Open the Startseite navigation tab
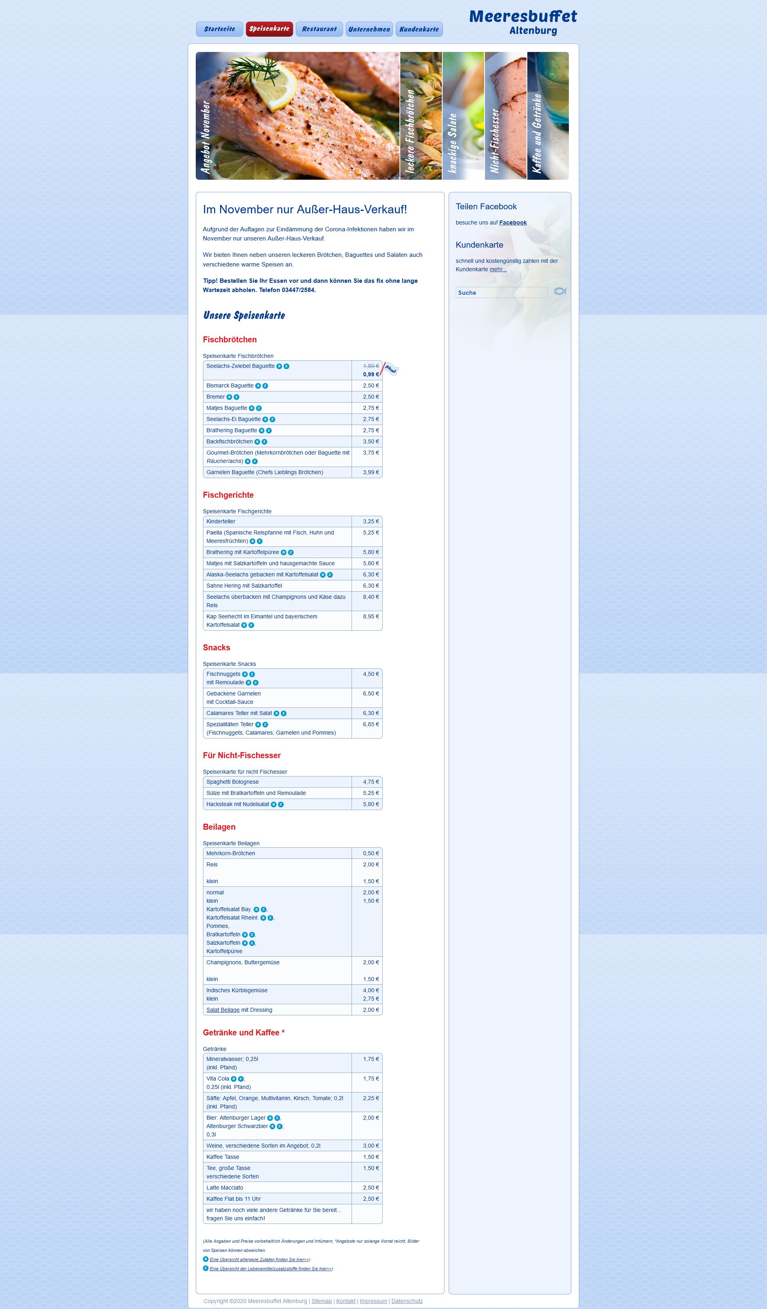Image resolution: width=767 pixels, height=1309 pixels. (219, 29)
